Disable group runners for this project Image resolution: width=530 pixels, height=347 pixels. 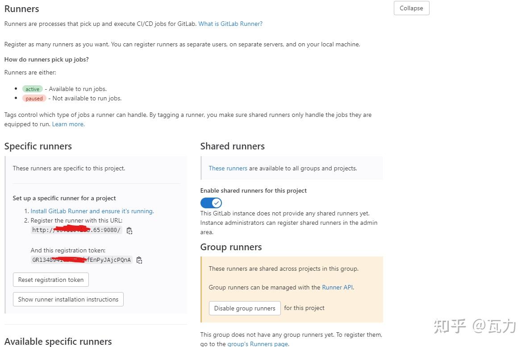point(244,308)
